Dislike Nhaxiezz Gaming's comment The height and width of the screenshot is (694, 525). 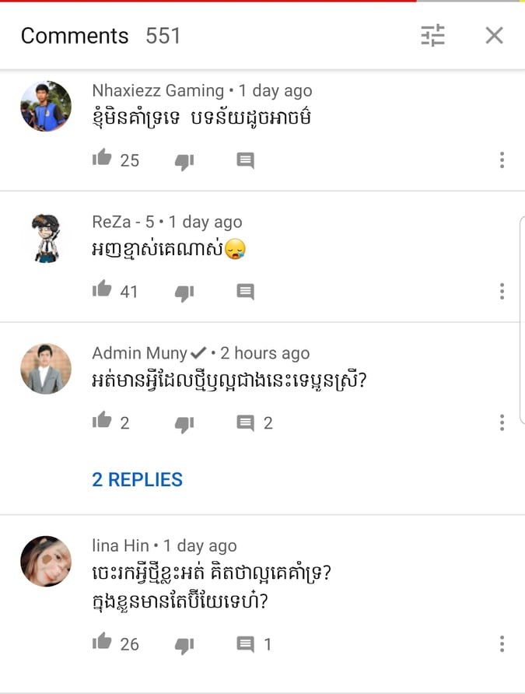(184, 161)
